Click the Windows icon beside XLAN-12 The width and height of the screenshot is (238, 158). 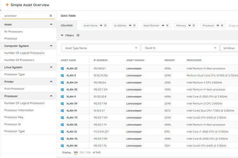pos(62,132)
